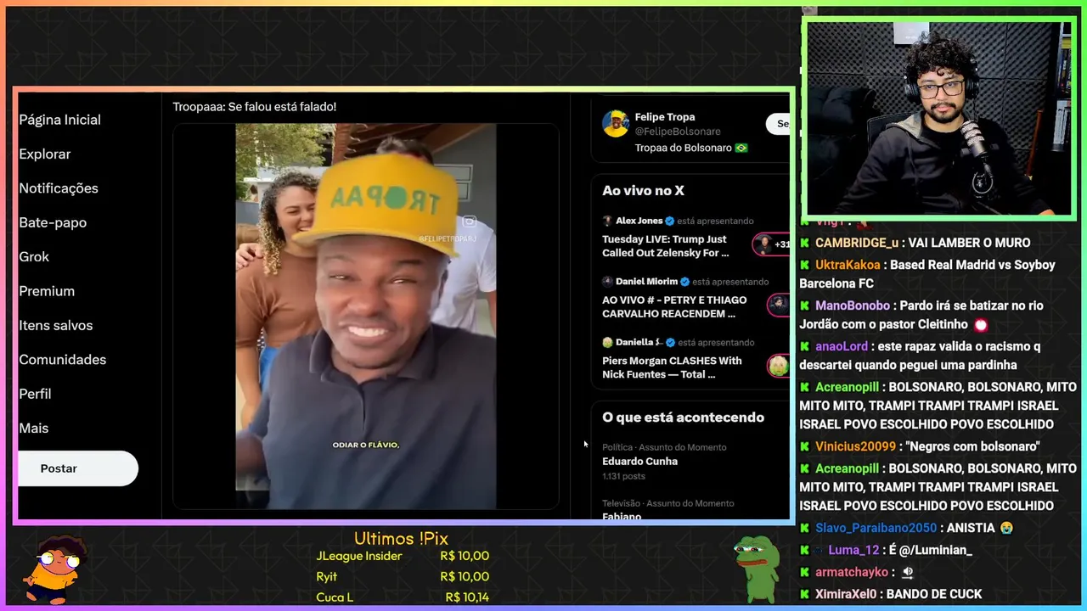
Task: Click Daniella host avatar icon
Action: (607, 342)
